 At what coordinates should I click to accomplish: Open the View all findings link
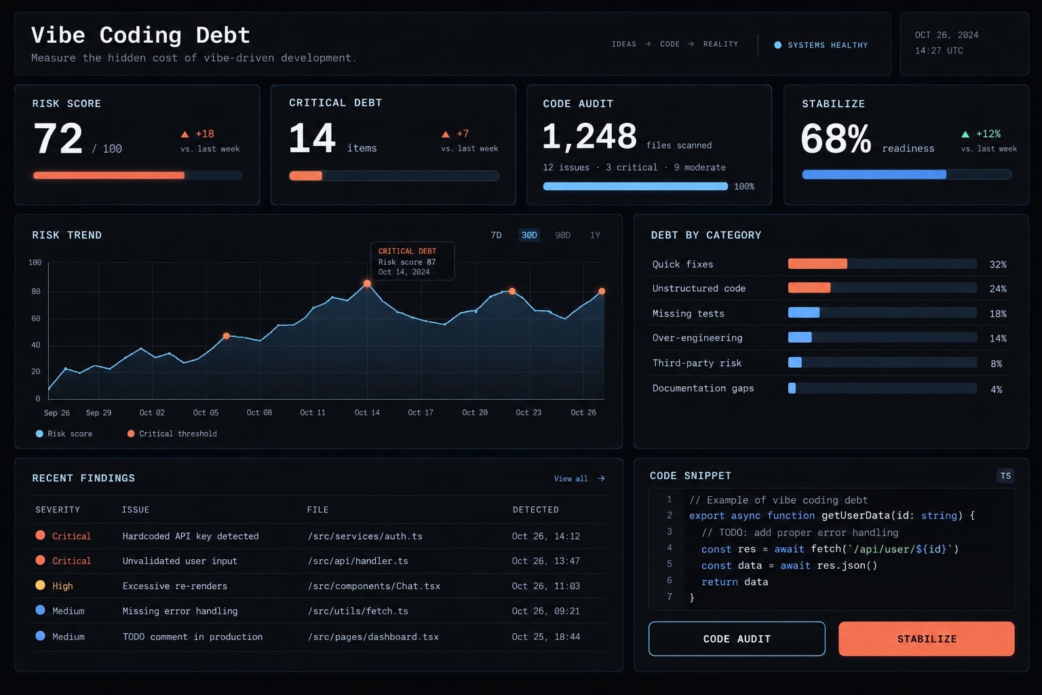coord(571,478)
